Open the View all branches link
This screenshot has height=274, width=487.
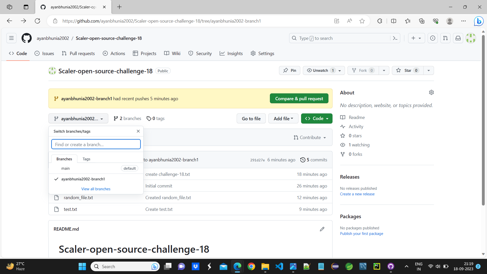click(96, 189)
